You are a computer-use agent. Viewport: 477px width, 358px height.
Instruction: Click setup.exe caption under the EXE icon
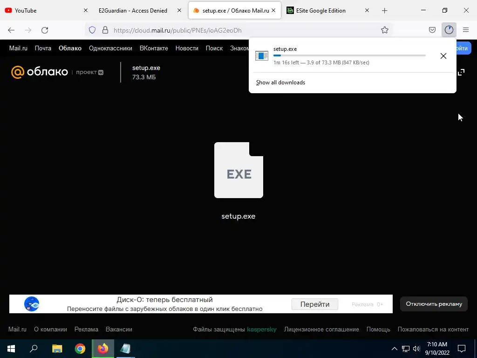pyautogui.click(x=238, y=216)
